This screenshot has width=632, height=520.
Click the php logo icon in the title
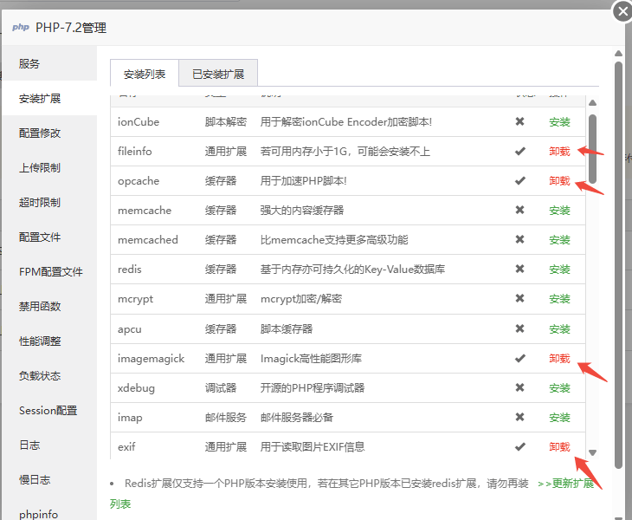(21, 27)
